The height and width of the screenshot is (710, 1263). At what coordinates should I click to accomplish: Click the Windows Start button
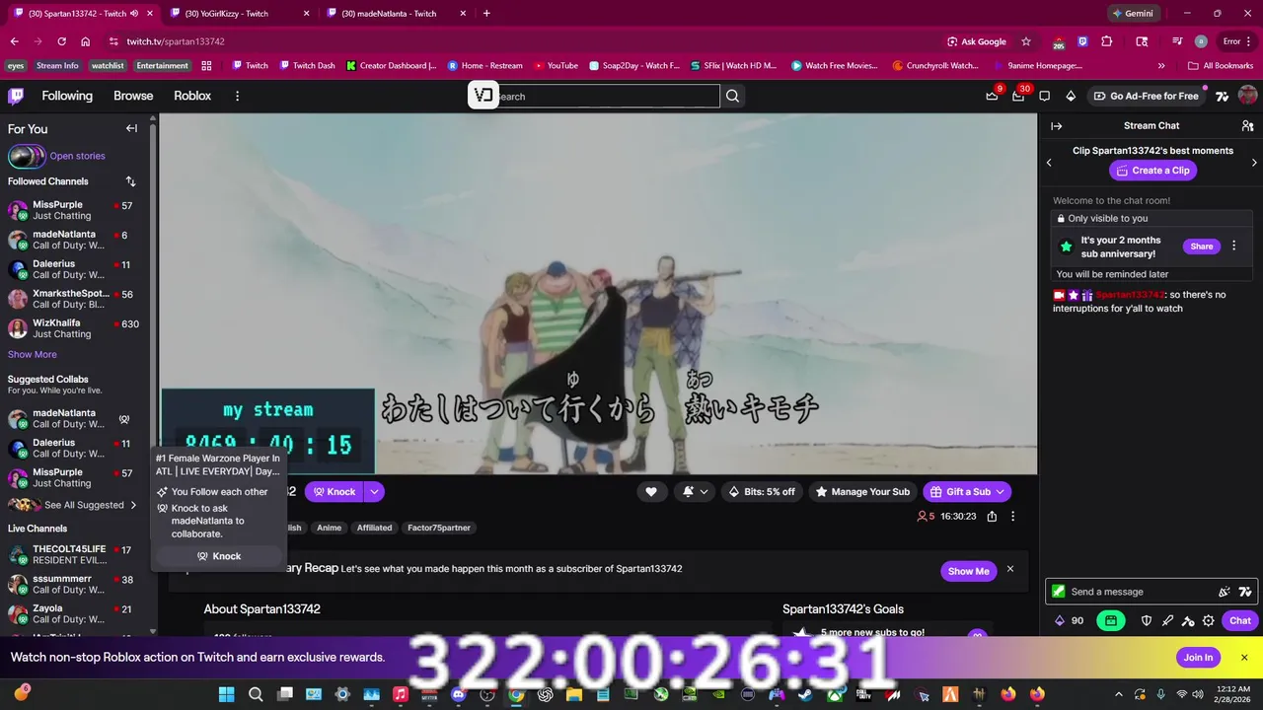pyautogui.click(x=226, y=694)
